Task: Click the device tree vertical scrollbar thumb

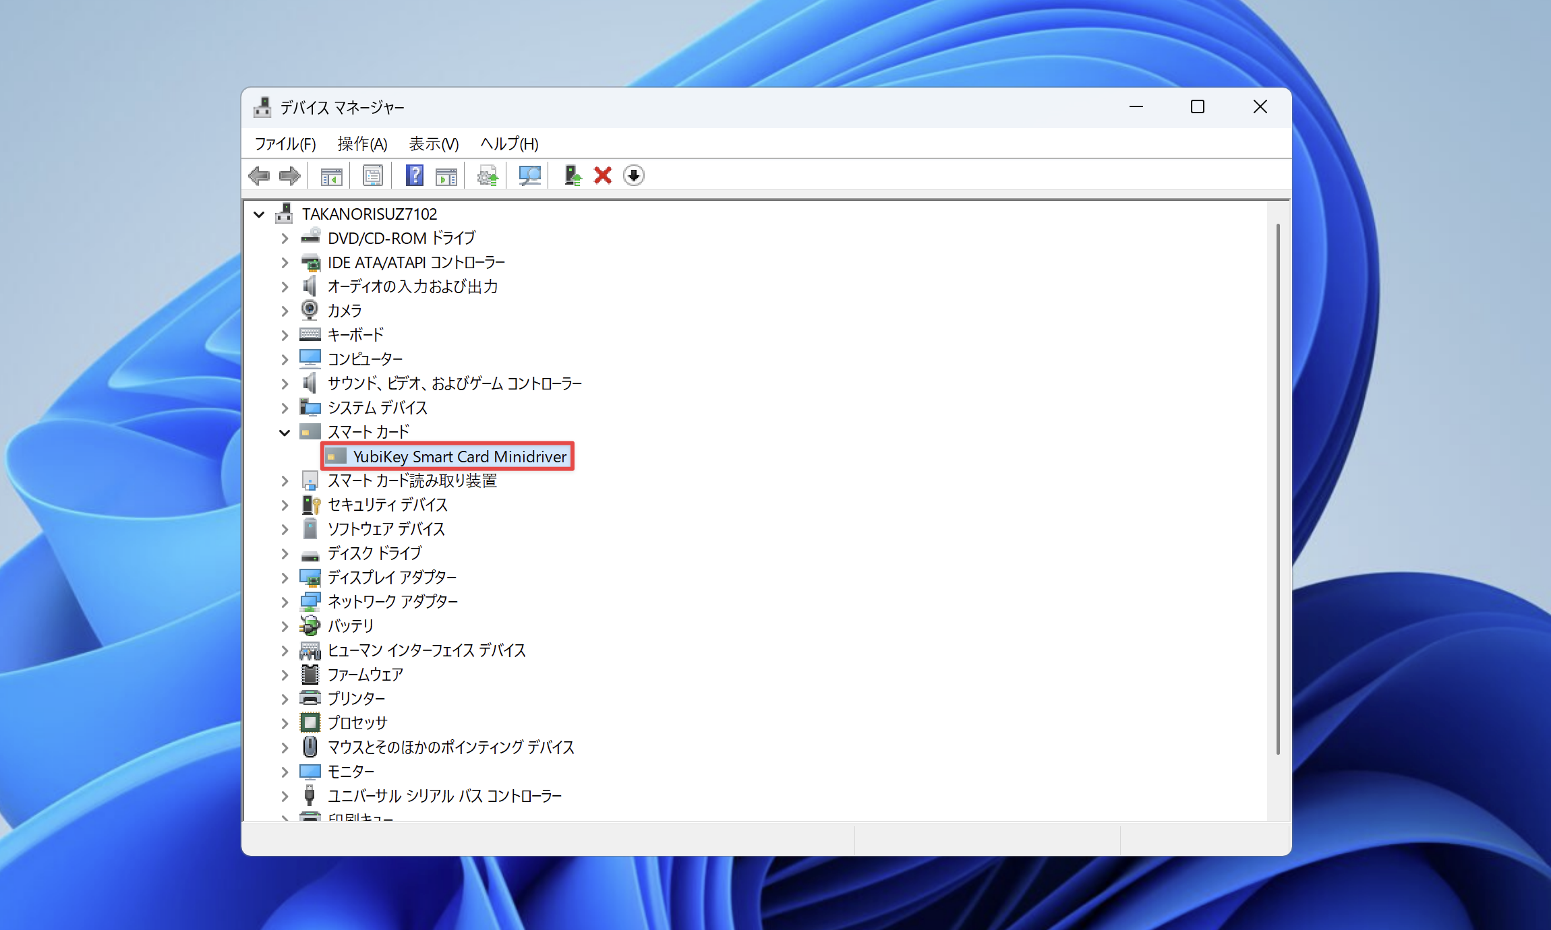Action: click(x=1278, y=489)
